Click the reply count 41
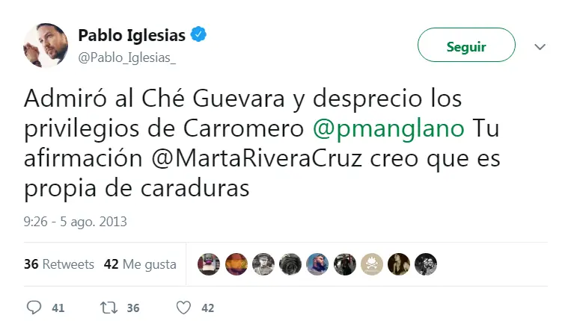Screen dimensions: 574x321 [58, 308]
